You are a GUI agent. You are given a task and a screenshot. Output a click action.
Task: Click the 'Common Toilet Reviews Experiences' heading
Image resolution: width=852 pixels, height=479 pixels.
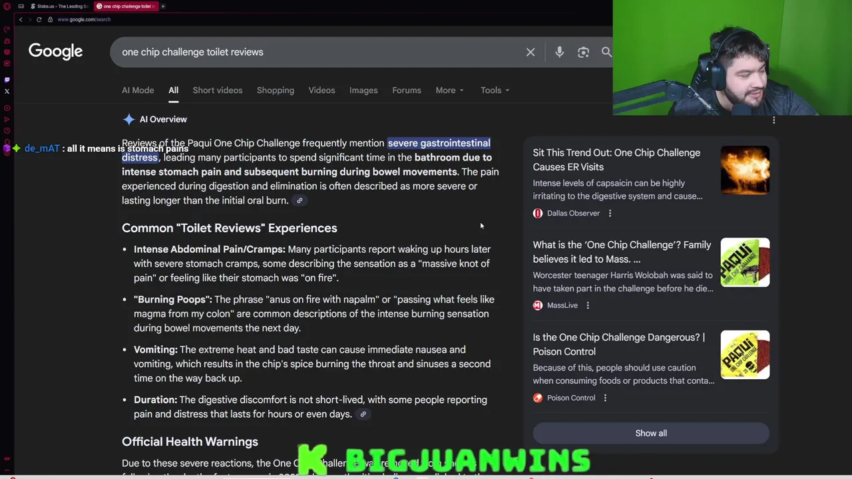[x=230, y=228]
